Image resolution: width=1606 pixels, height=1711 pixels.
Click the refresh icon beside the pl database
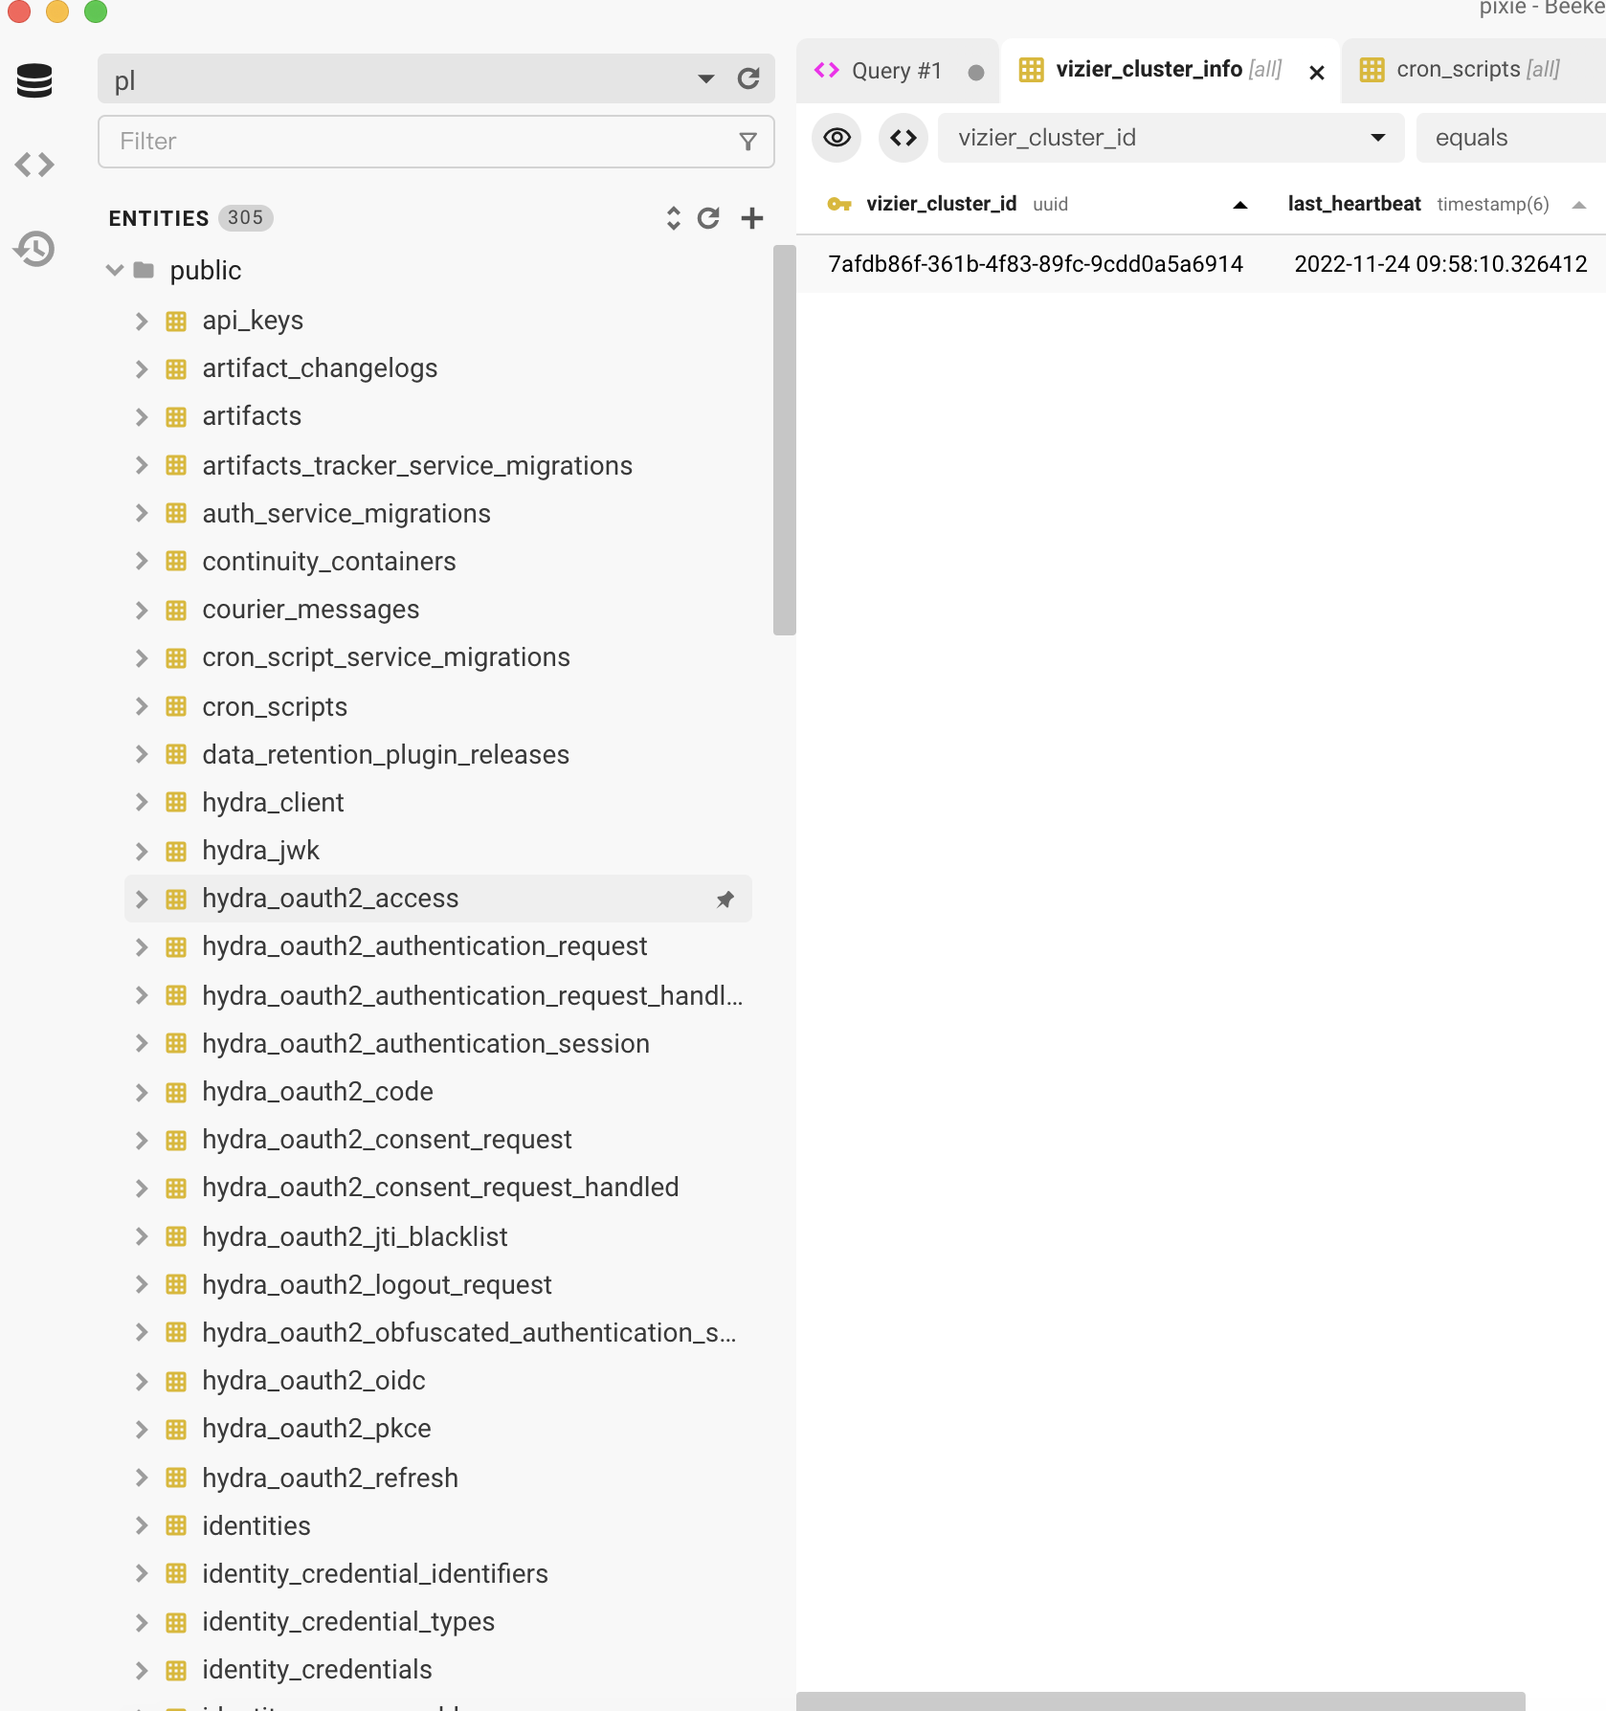click(748, 78)
